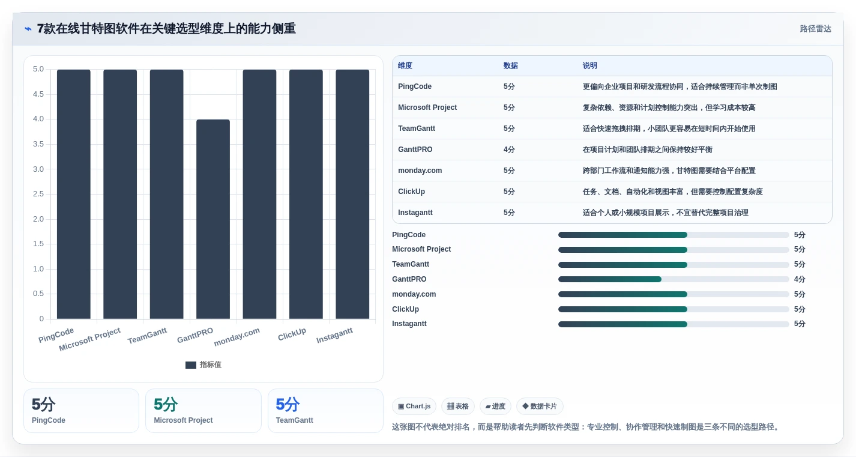The image size is (856, 457).
Task: Click the Instagantt progress bar
Action: 674,324
